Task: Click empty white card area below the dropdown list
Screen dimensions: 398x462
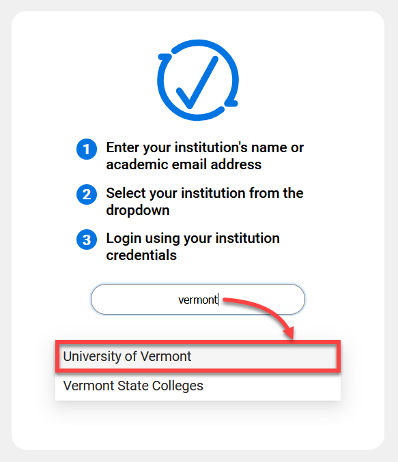Action: click(198, 424)
